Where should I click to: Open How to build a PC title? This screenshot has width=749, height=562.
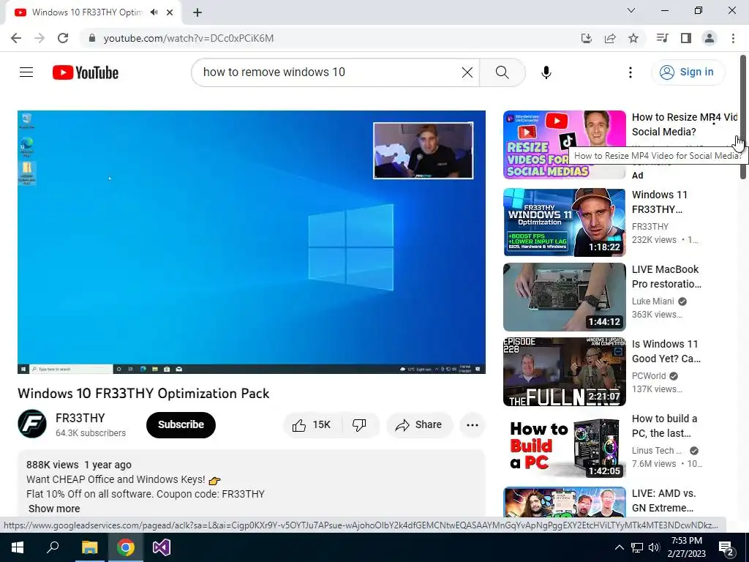[x=664, y=426]
